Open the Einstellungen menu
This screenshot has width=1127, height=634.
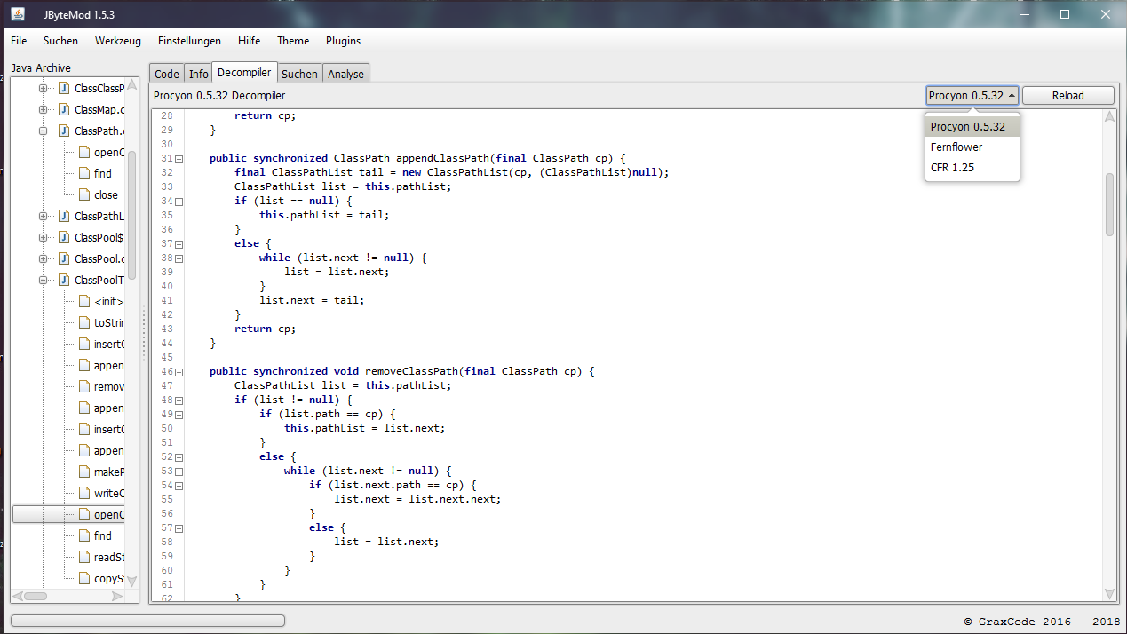[188, 40]
